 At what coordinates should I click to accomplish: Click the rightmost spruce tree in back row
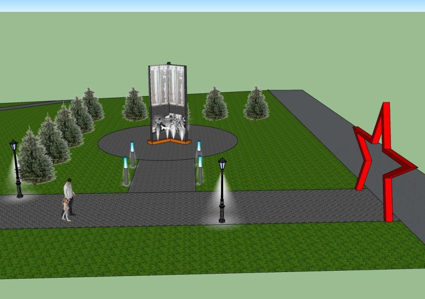coord(256,103)
